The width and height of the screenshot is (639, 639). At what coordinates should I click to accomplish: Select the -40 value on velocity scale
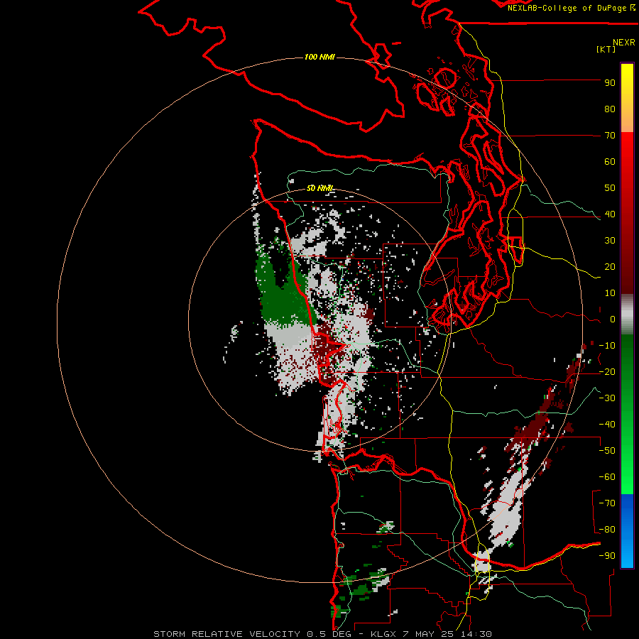tap(607, 425)
